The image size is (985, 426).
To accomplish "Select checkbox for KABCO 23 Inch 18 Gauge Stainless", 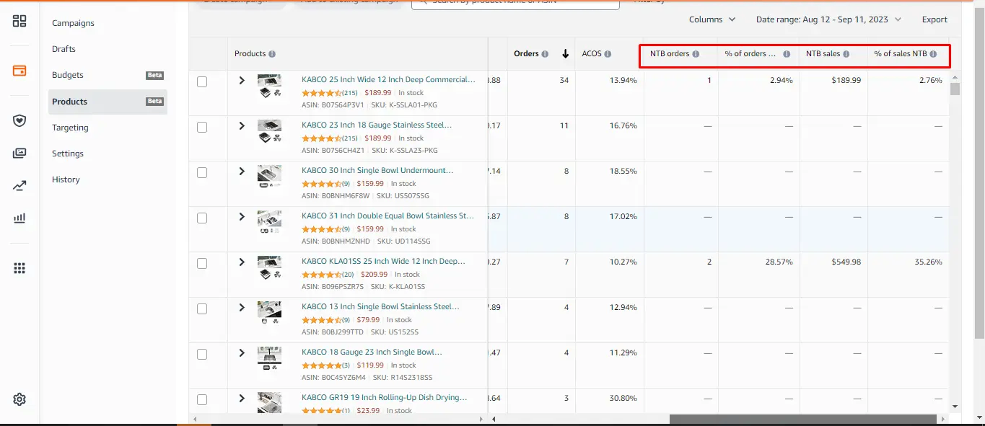I will (202, 127).
